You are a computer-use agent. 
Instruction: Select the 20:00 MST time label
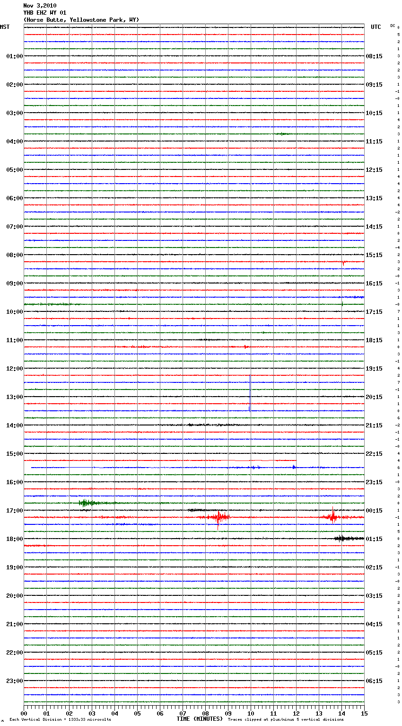[x=15, y=596]
